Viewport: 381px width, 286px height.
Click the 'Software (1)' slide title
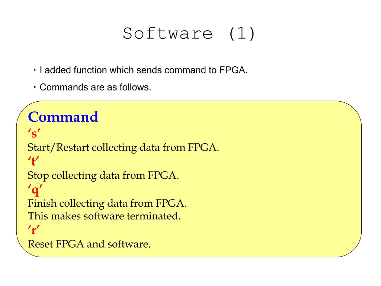tap(189, 33)
